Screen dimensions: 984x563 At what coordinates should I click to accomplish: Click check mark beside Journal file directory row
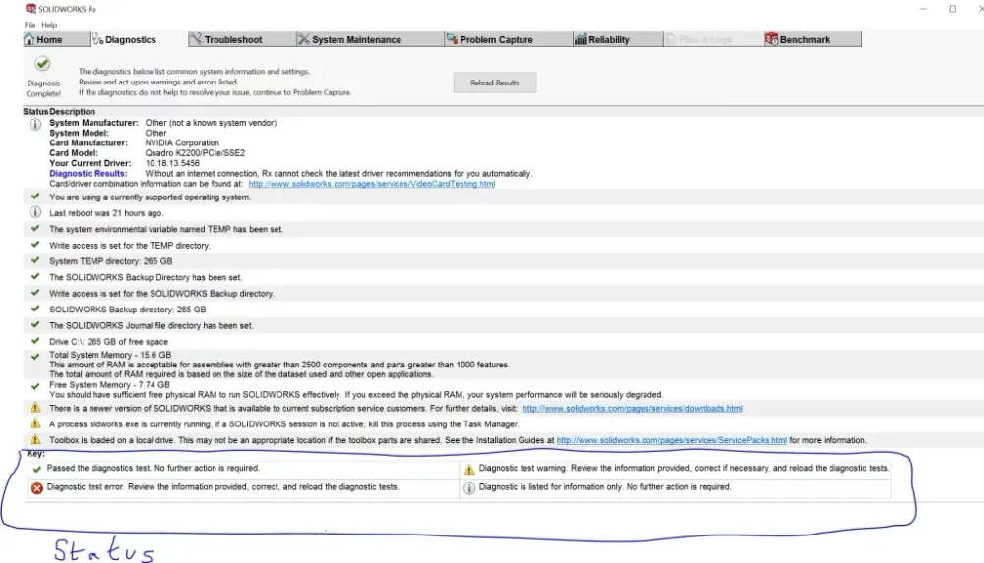(35, 325)
